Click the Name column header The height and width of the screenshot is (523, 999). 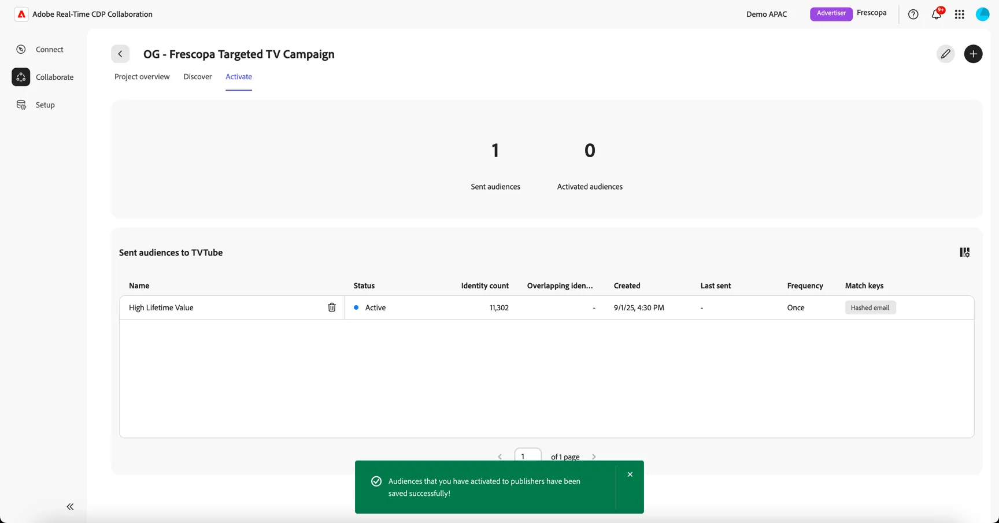pyautogui.click(x=139, y=285)
